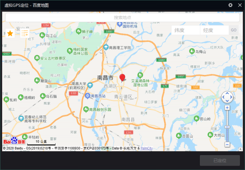Image resolution: width=245 pixels, height=170 pixels.
Task: Click the 梅岭国家森林公园 icon
Action: 70,51
